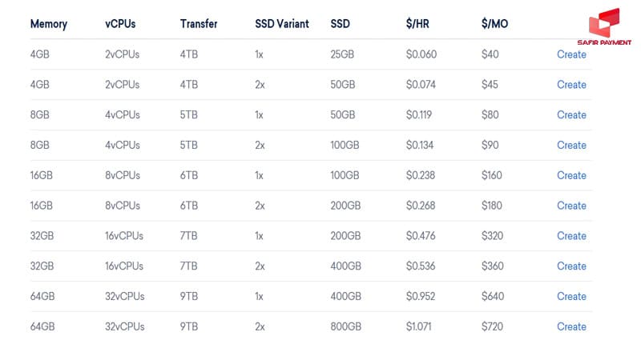The width and height of the screenshot is (641, 360).
Task: Create the 32GB 1x SSD $320 plan
Action: click(571, 236)
